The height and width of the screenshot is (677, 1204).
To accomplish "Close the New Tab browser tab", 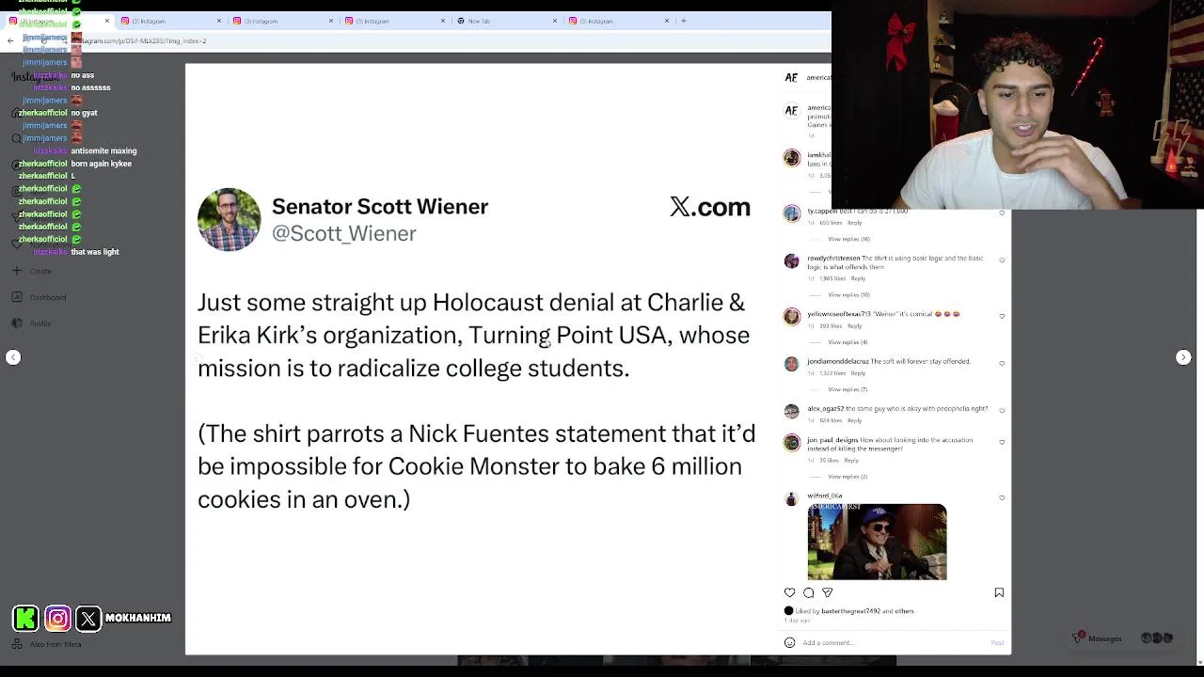I will point(555,21).
